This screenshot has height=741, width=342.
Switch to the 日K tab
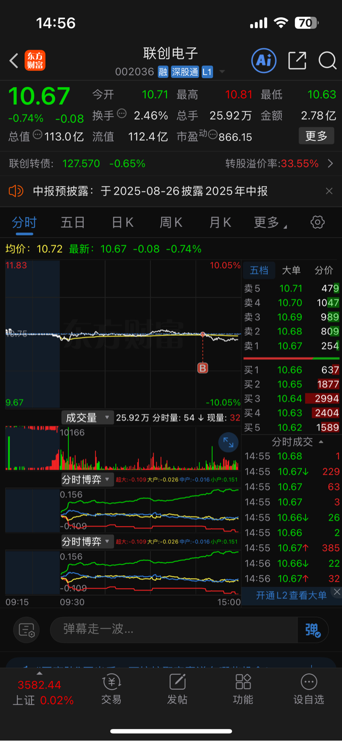click(x=122, y=222)
